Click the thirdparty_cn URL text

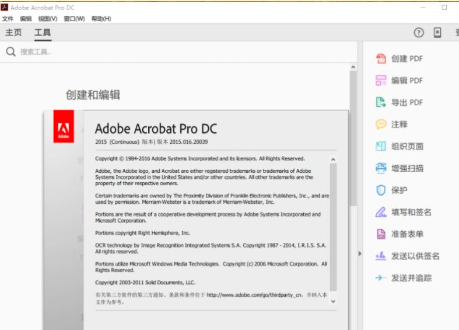click(x=254, y=295)
